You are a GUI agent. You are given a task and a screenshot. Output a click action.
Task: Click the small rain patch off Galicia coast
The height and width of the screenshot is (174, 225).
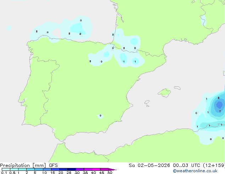(x=9, y=28)
